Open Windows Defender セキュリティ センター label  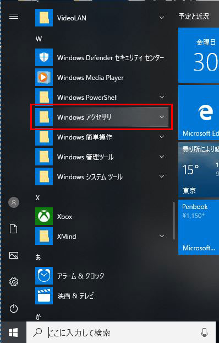(111, 58)
